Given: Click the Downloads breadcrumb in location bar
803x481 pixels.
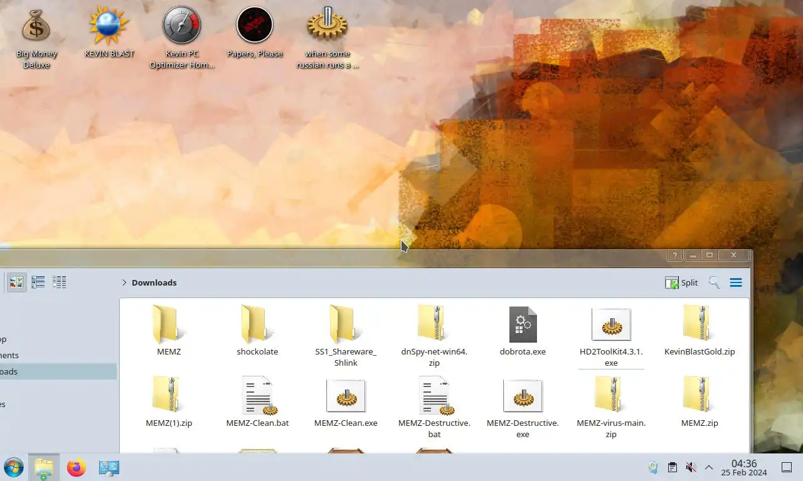Looking at the screenshot, I should coord(154,282).
